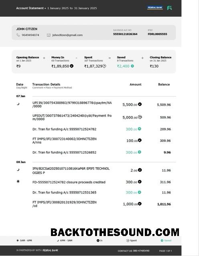Click the balance 9.96
The width and height of the screenshot is (199, 256).
click(x=167, y=152)
